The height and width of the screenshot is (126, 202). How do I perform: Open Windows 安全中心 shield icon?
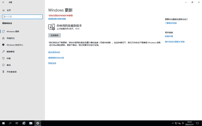(4, 45)
